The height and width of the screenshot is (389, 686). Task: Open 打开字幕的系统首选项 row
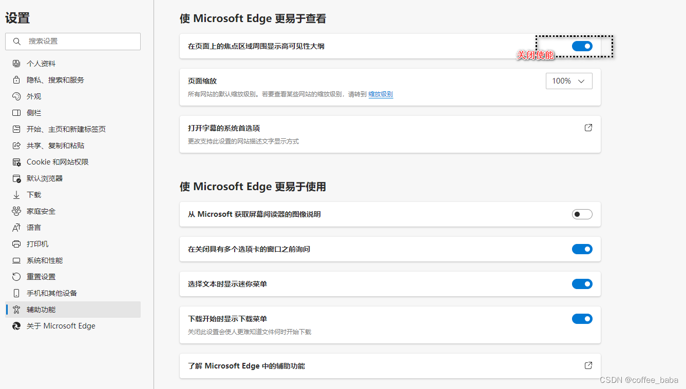pos(390,134)
